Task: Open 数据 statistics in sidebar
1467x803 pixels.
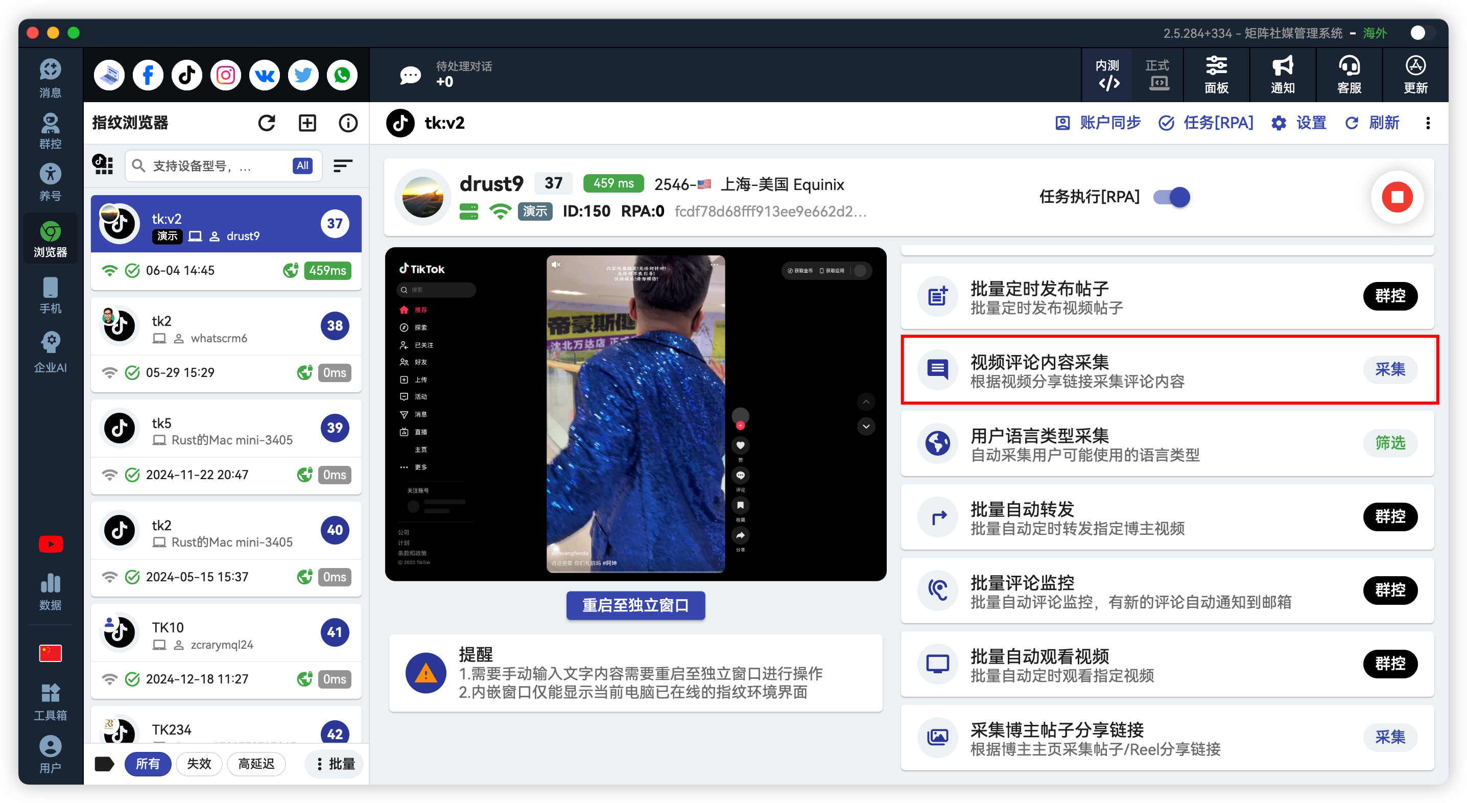Action: point(50,592)
